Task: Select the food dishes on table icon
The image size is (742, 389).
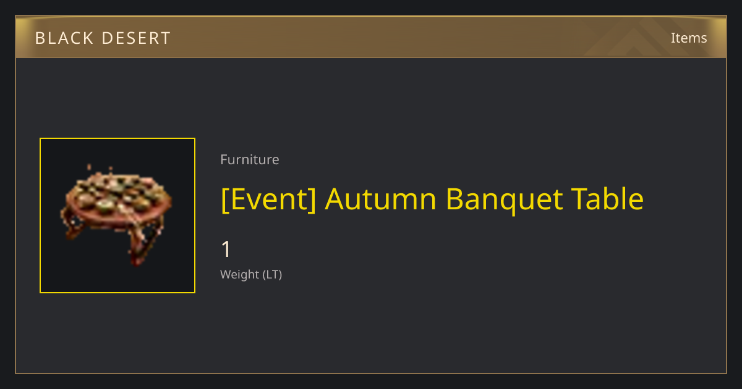Action: (116, 194)
